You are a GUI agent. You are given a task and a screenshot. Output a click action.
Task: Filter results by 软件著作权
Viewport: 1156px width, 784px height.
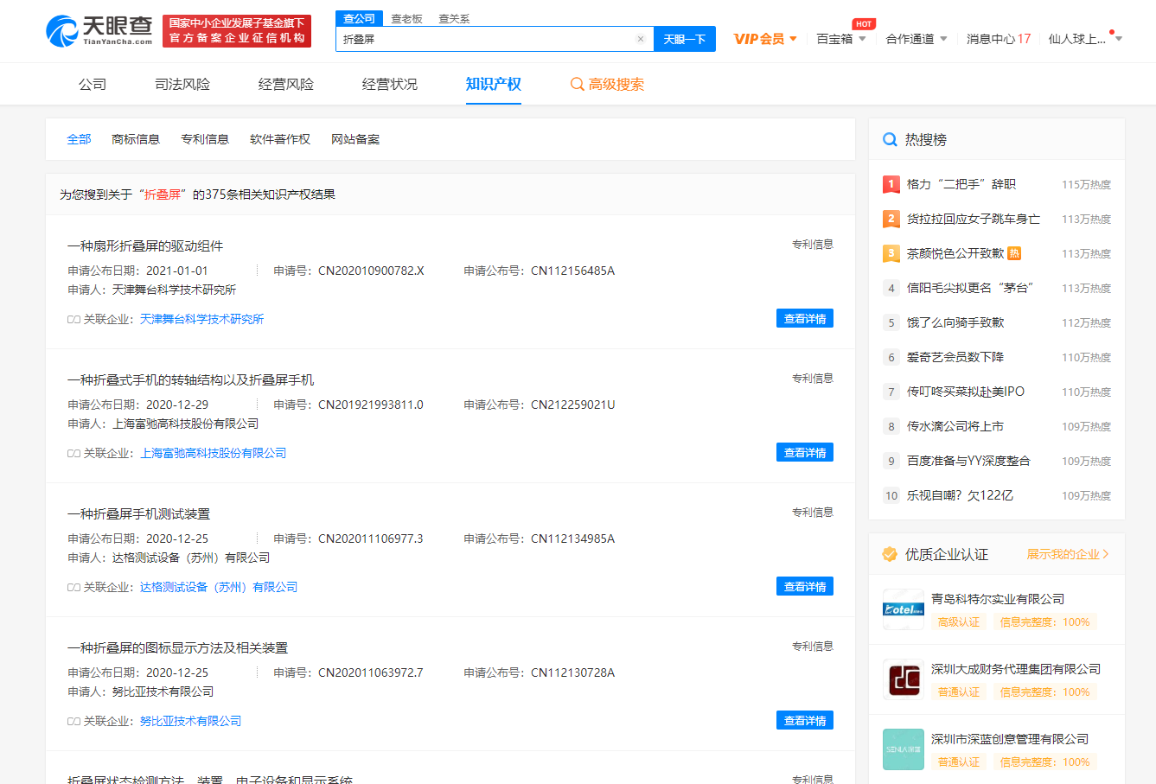280,139
